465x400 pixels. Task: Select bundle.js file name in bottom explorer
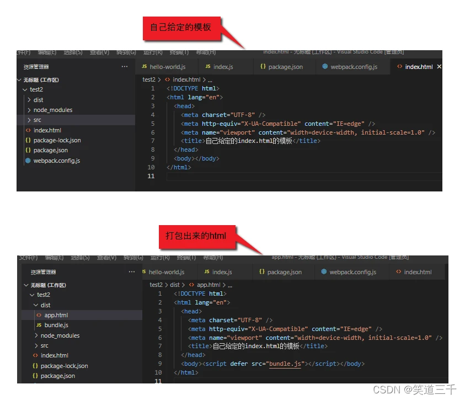[x=56, y=325]
